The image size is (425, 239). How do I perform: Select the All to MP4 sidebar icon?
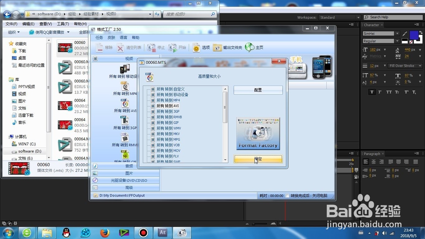[x=125, y=86]
